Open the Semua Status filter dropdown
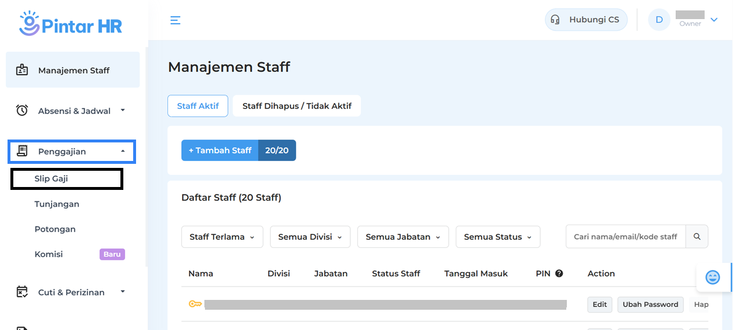733x330 pixels. (497, 237)
